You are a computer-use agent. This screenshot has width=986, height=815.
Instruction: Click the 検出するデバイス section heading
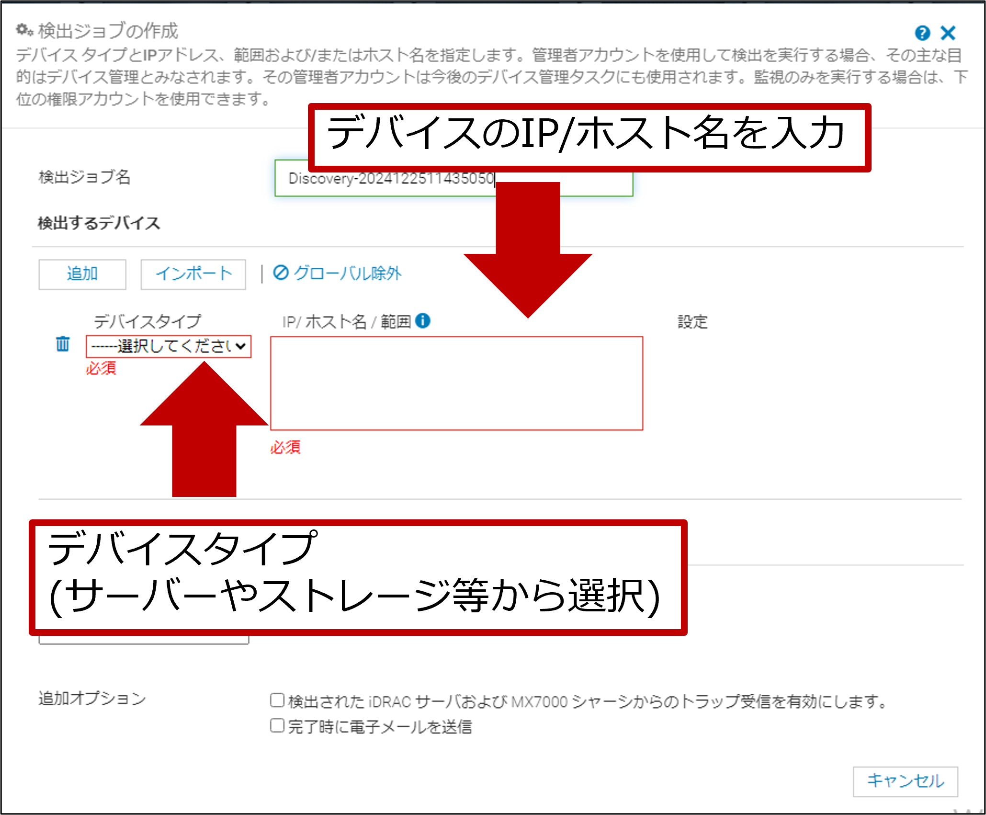tap(99, 223)
